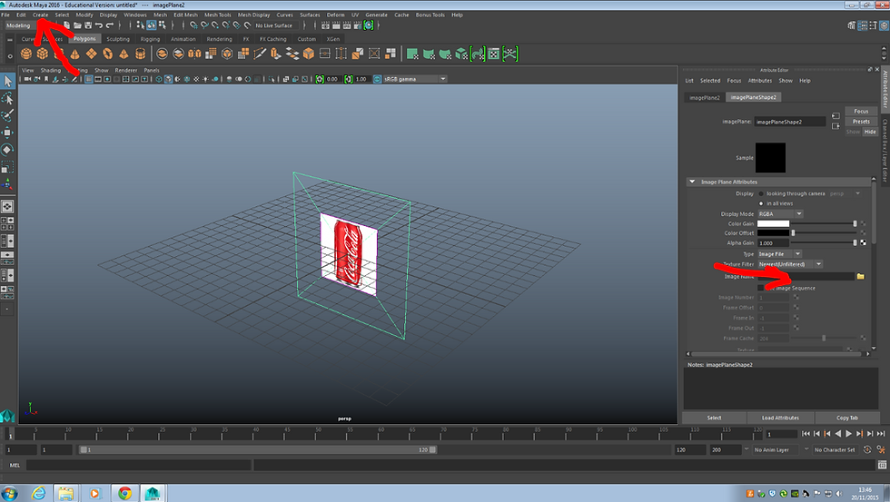Create a polygon plane from the shelf
The image size is (890, 502).
point(92,54)
